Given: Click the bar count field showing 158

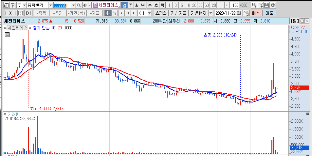Looking at the screenshot, I should (x=234, y=5).
